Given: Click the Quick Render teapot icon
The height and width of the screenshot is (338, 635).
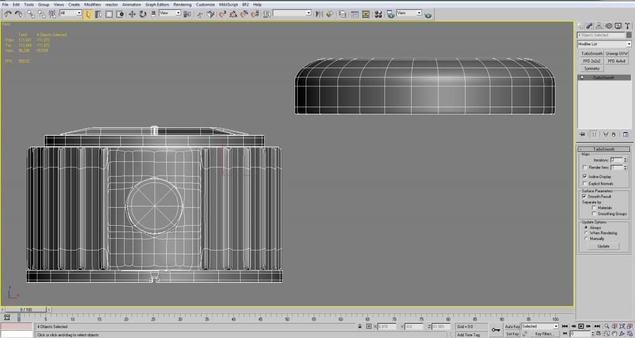Looking at the screenshot, I should coord(429,14).
